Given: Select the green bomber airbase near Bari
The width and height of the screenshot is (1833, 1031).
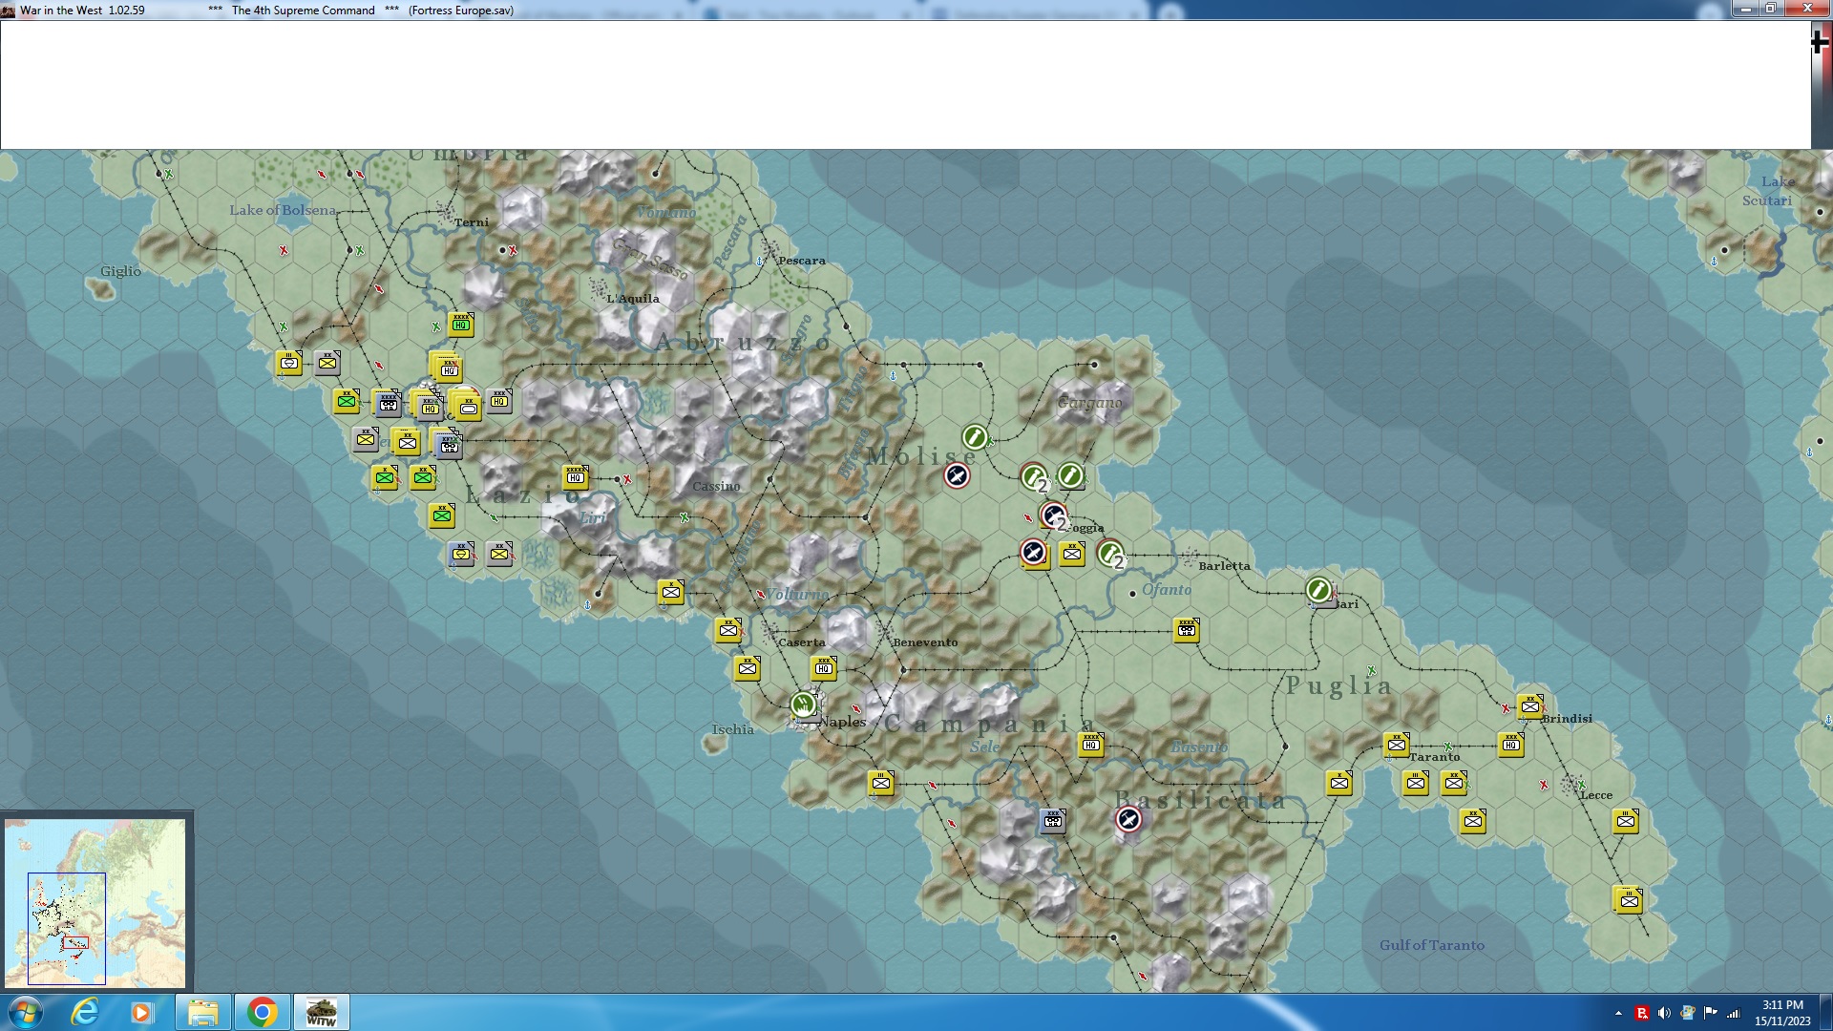Looking at the screenshot, I should pyautogui.click(x=1318, y=590).
